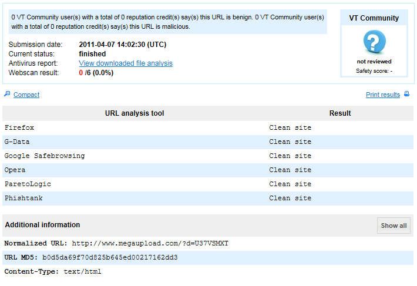417x286 pixels.
Task: Click the Antivirus report label
Action: pyautogui.click(x=33, y=63)
